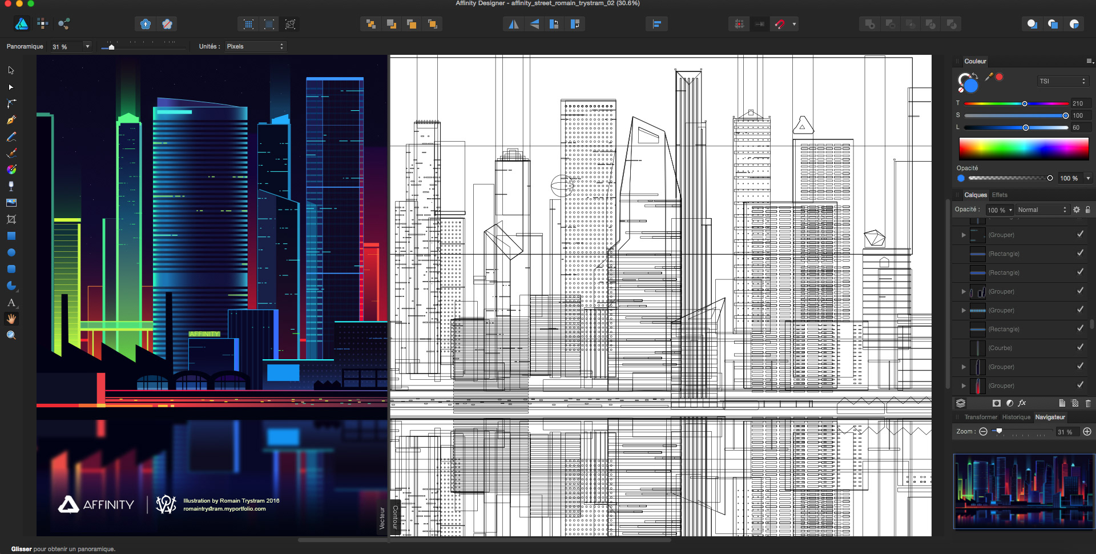The width and height of the screenshot is (1096, 554).
Task: Expand the dotted-blue-line Grouper layer
Action: click(964, 310)
